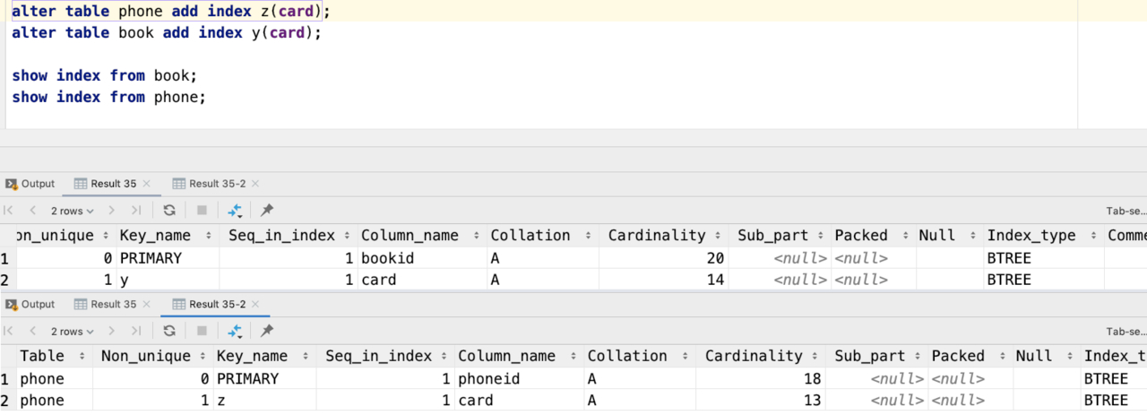Close the Result 35 tab in upper panel

[x=146, y=184]
